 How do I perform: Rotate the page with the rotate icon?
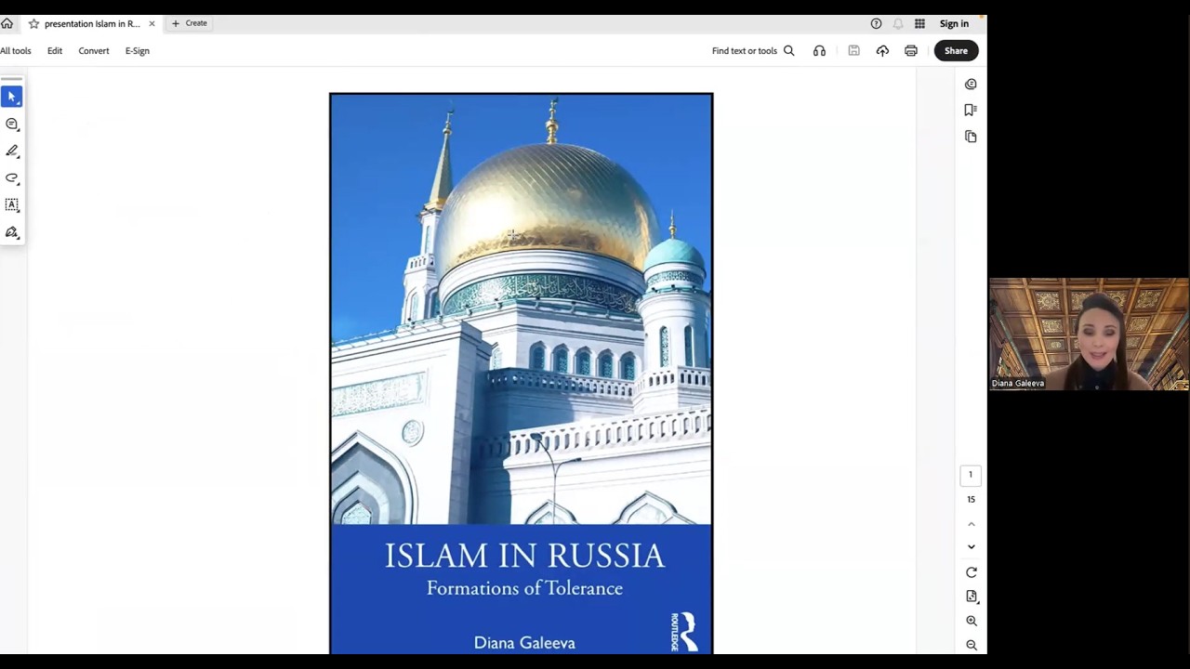coord(972,572)
